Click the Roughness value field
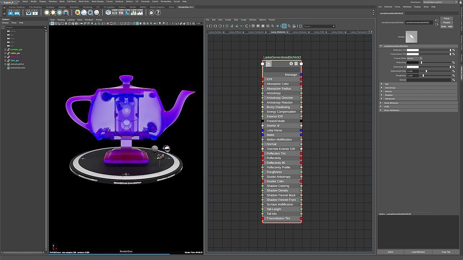The height and width of the screenshot is (260, 463). [413, 75]
